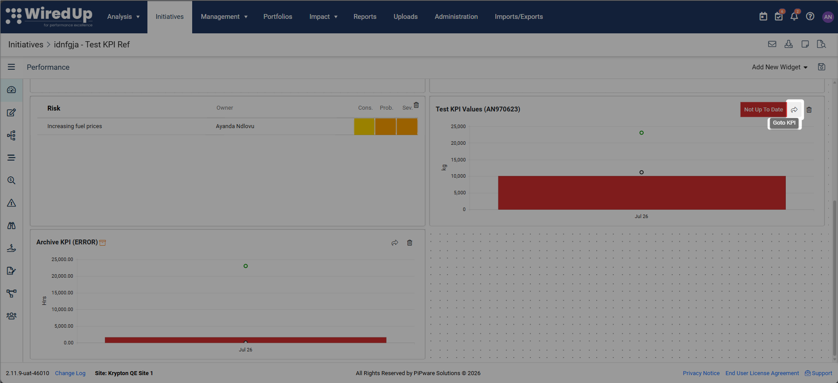This screenshot has width=838, height=383.
Task: Expand the Management menu
Action: [x=224, y=17]
